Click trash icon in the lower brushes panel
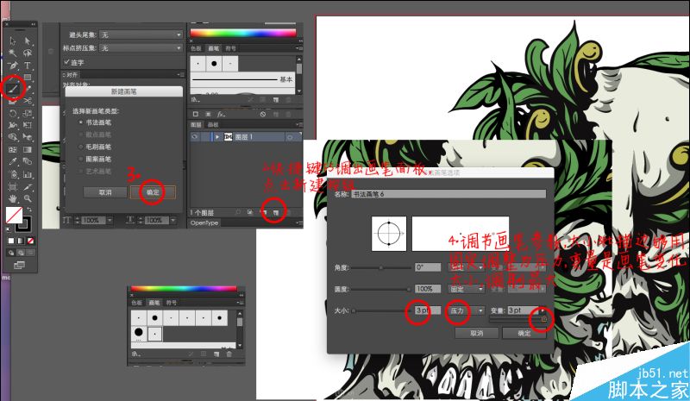This screenshot has width=690, height=401. tap(229, 354)
